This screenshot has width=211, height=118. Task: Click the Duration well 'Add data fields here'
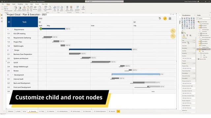189,58
